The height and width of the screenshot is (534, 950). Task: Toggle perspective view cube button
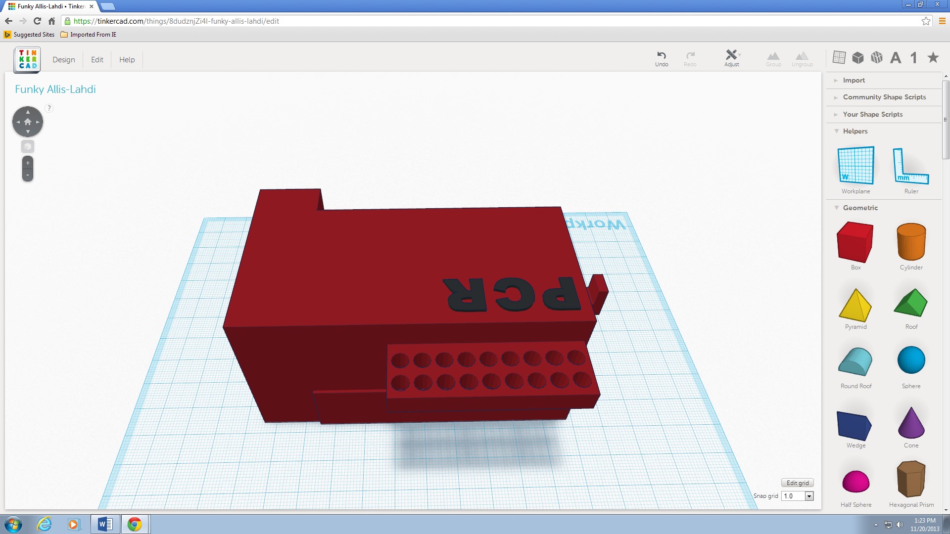coord(28,146)
